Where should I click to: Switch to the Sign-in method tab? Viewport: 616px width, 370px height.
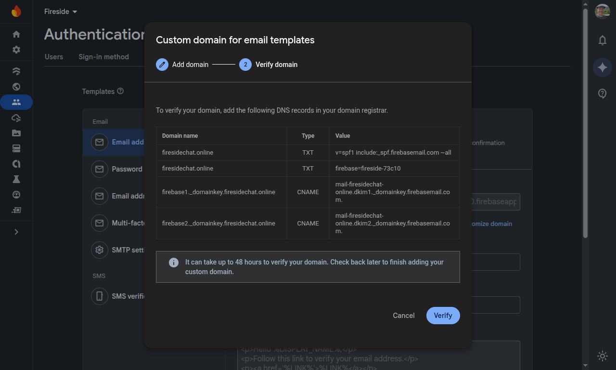click(x=103, y=56)
